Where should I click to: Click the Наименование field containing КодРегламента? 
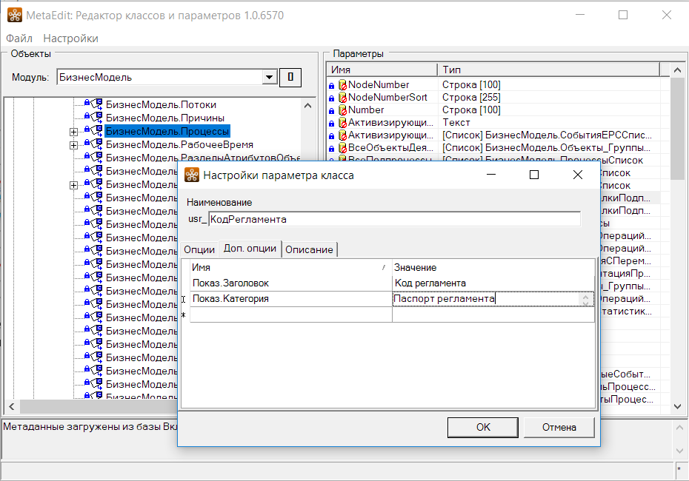coord(394,219)
